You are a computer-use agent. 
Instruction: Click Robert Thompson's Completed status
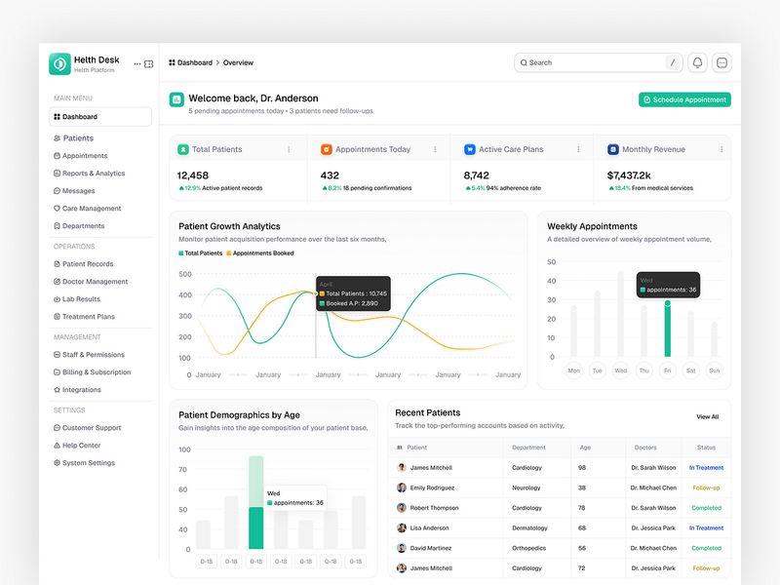point(706,508)
